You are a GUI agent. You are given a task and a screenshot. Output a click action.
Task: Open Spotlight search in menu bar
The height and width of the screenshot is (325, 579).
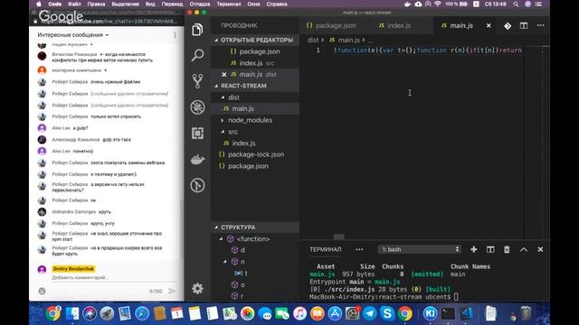pyautogui.click(x=516, y=4)
